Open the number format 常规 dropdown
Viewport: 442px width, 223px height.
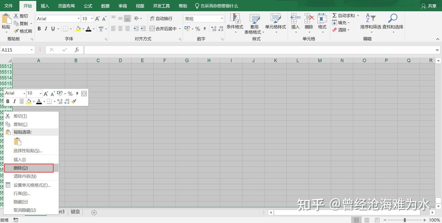[x=222, y=19]
